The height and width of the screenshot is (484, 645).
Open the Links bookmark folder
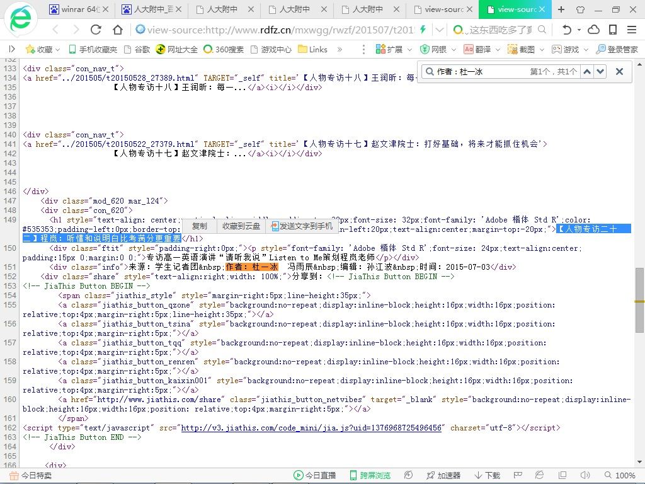click(x=312, y=49)
